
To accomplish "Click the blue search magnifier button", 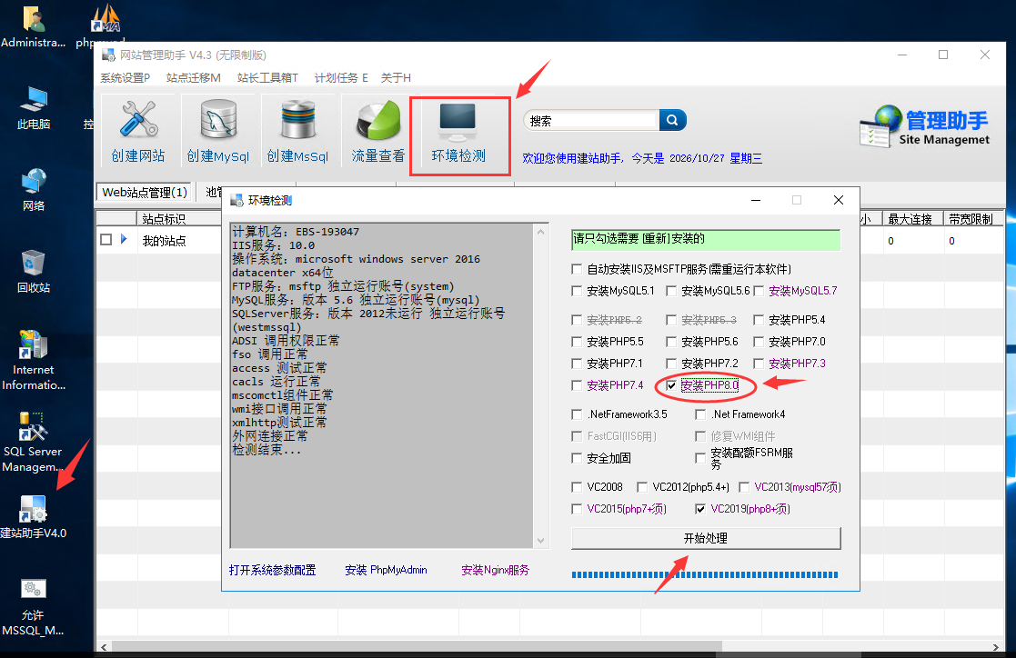I will [x=672, y=120].
